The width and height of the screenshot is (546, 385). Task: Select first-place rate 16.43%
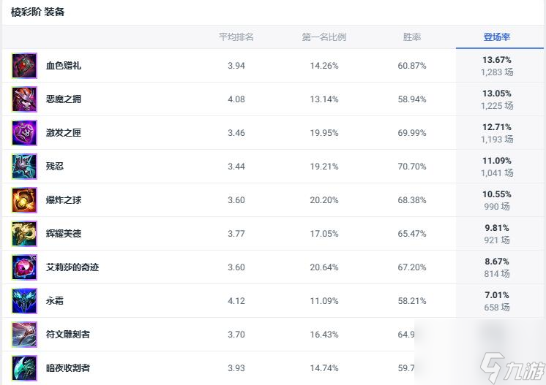click(324, 335)
